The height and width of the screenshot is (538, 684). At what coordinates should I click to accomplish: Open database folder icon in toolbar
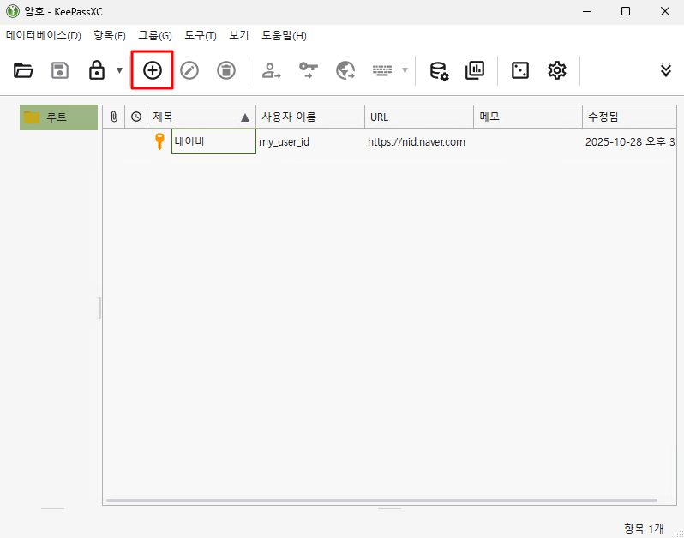point(23,70)
